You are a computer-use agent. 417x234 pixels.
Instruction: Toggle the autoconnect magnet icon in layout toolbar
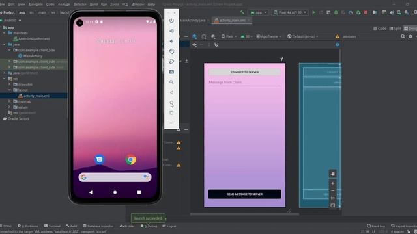(x=216, y=45)
